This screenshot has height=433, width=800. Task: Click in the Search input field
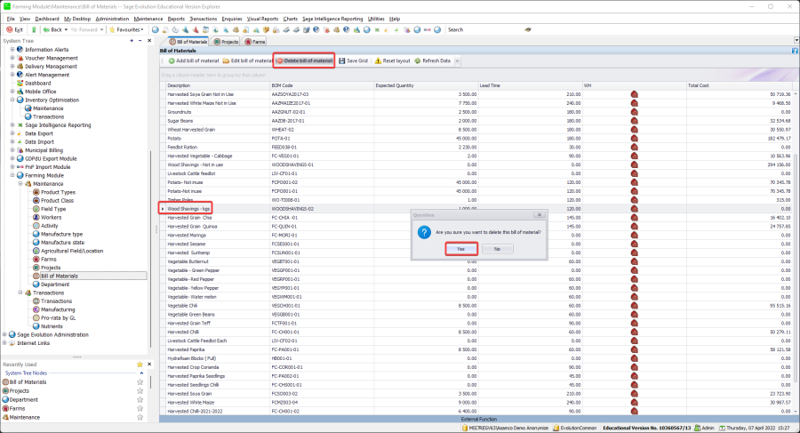(x=493, y=29)
